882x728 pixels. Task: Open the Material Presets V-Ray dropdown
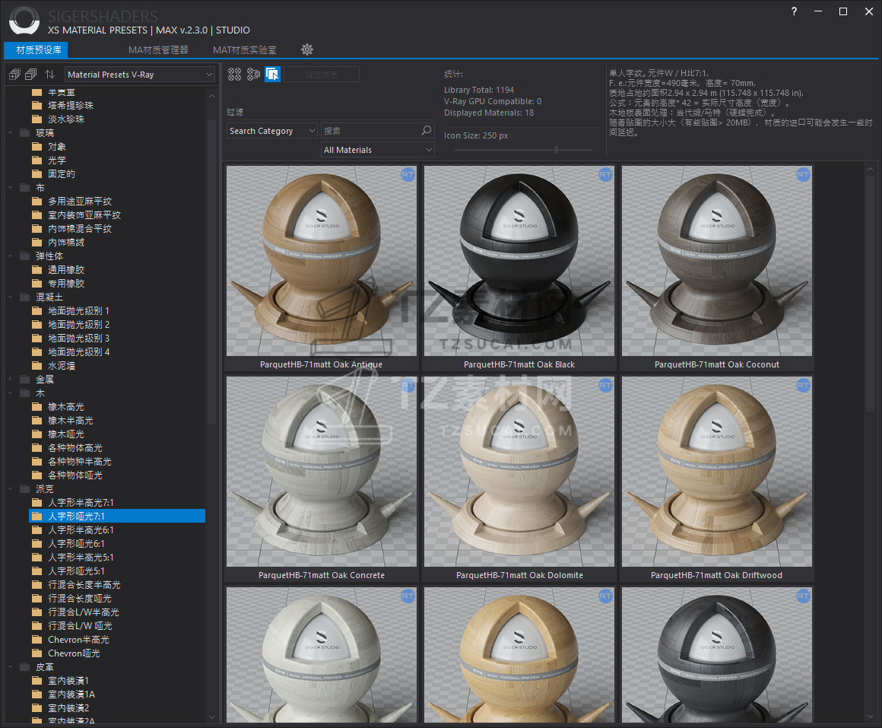click(139, 75)
